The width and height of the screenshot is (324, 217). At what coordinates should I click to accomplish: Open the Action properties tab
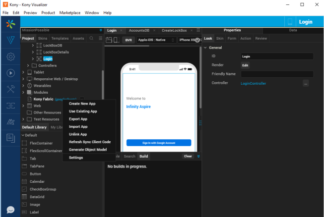pyautogui.click(x=246, y=38)
